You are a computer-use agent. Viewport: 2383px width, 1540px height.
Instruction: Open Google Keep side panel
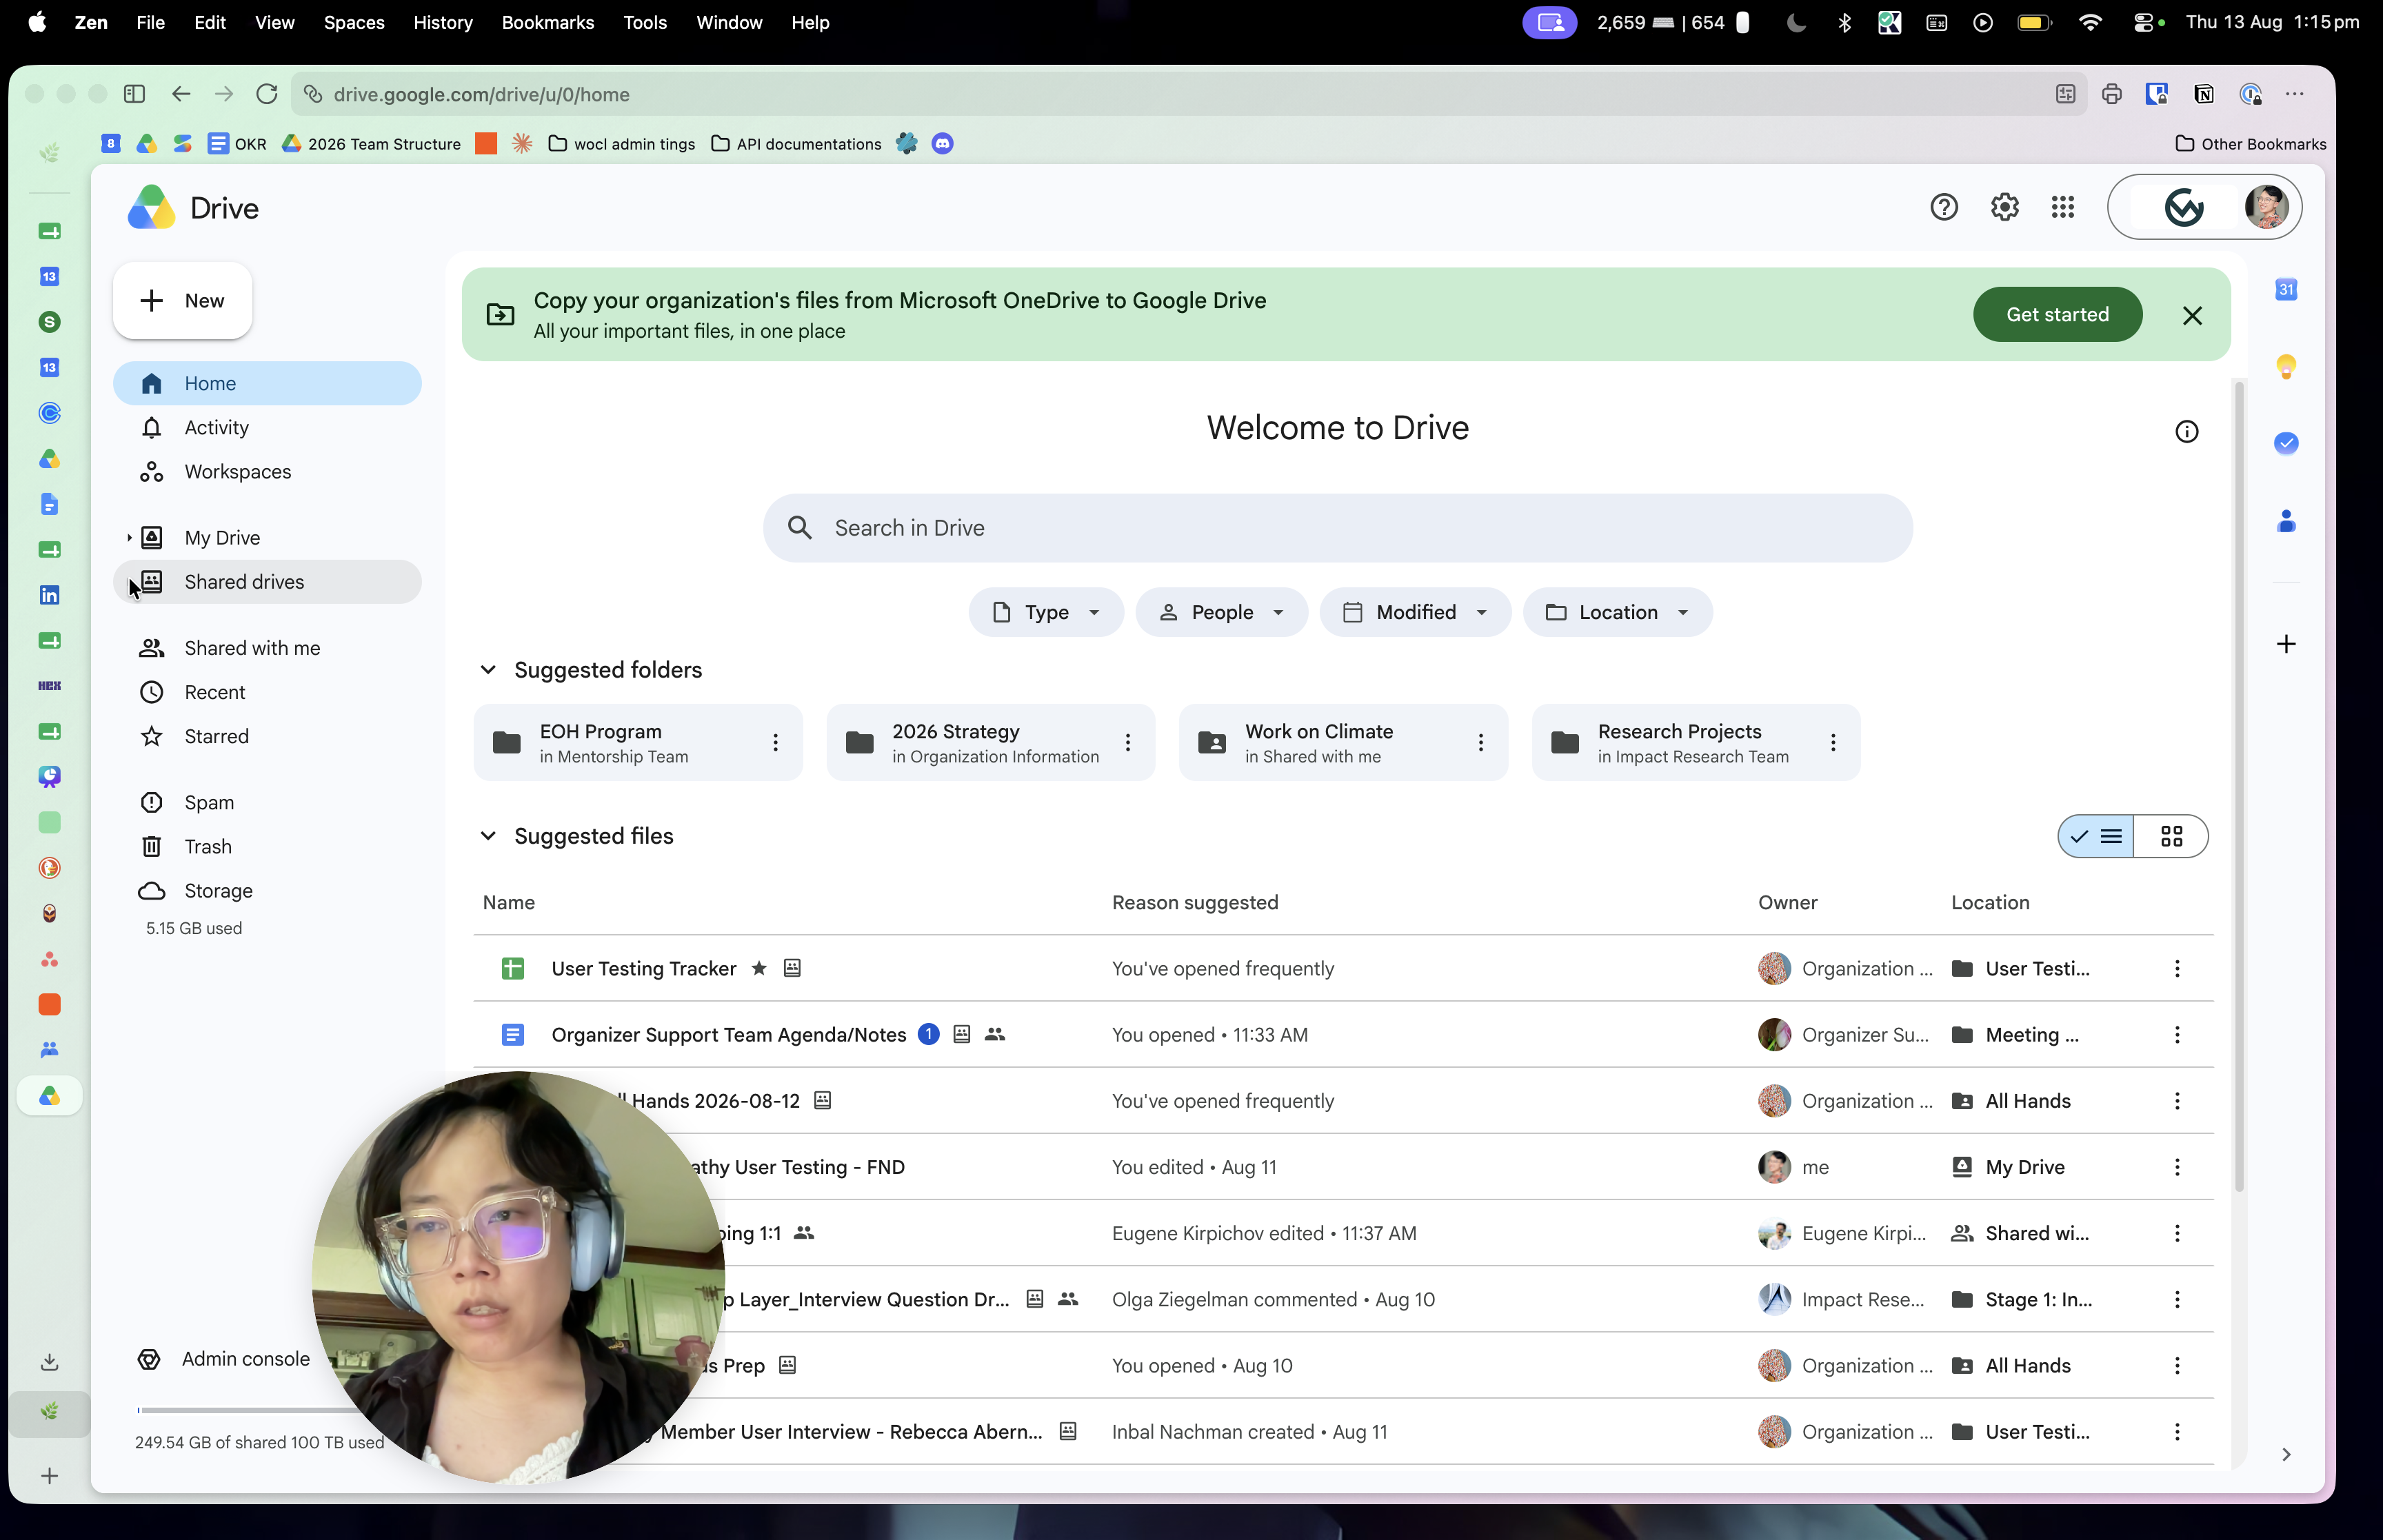[2285, 366]
